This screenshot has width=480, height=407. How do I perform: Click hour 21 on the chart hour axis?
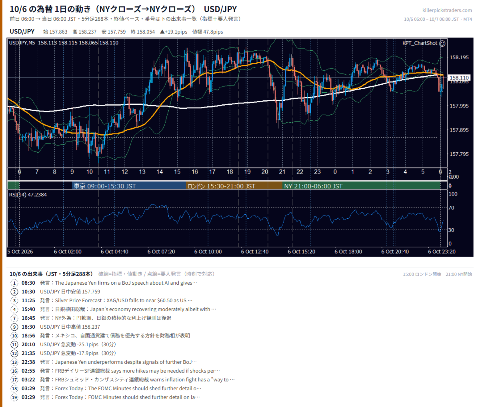282,172
